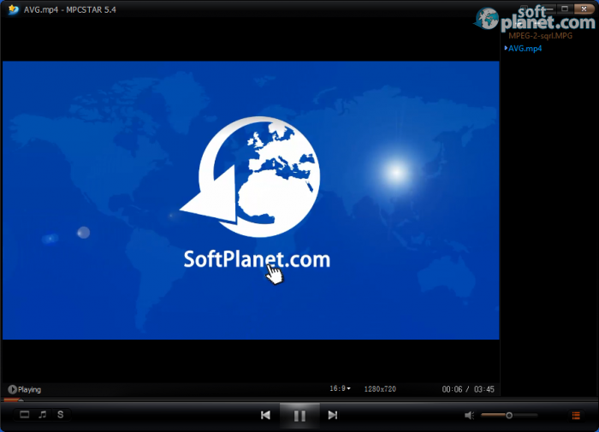Click the MPCSTAR star logo icon
This screenshot has height=432, width=599.
[14, 9]
